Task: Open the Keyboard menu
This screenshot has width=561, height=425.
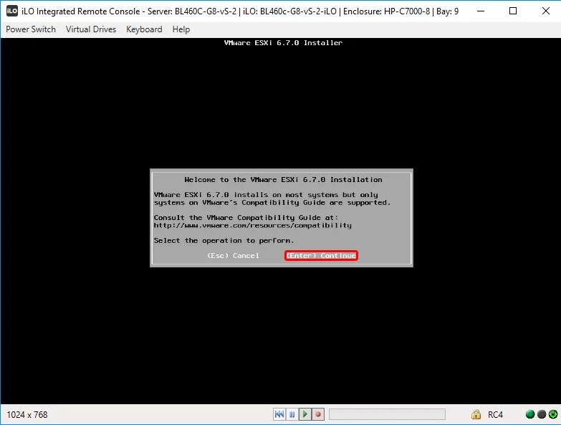Action: click(144, 29)
